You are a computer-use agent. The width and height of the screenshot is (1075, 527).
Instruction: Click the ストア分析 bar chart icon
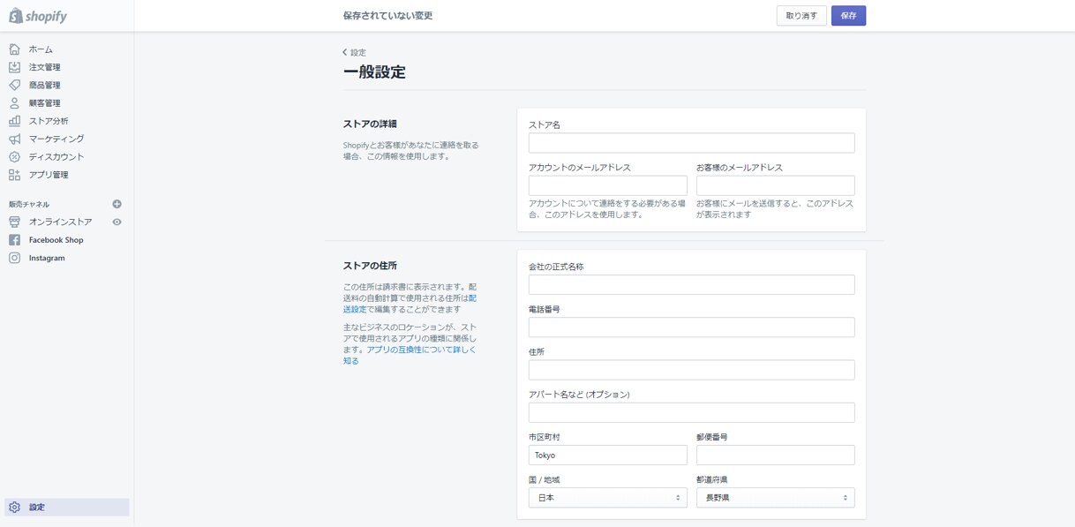[x=14, y=121]
